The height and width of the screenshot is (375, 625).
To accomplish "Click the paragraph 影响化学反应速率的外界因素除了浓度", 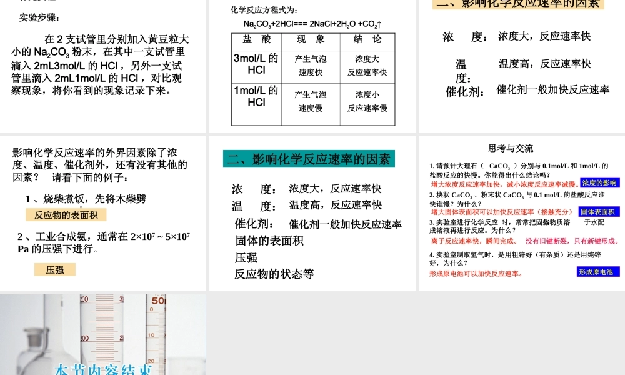I will coord(99,165).
